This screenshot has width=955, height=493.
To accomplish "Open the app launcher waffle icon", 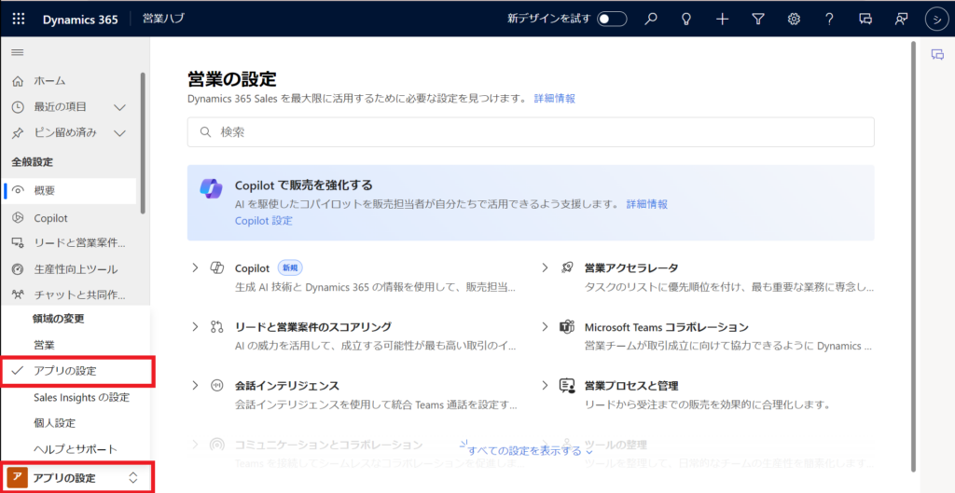I will coord(19,19).
